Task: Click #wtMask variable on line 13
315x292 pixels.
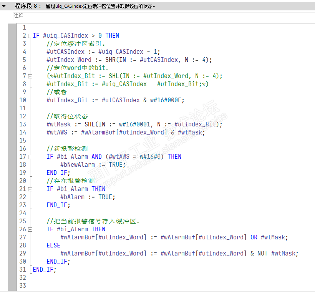Action: coord(59,124)
